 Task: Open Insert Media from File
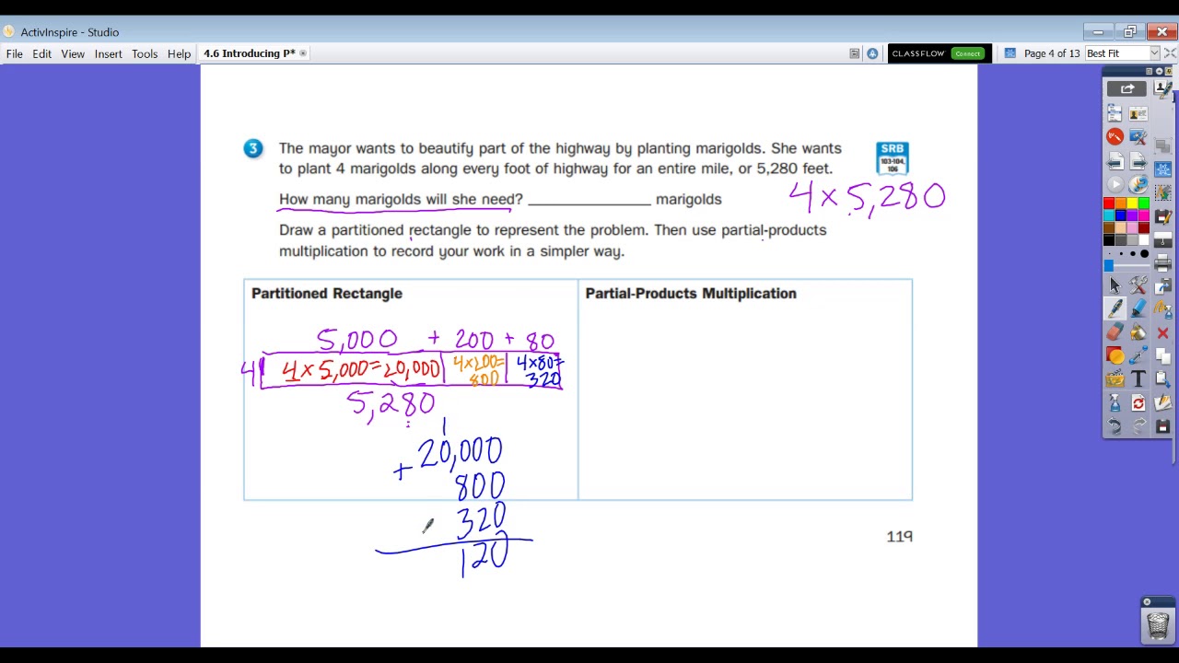coord(1115,378)
